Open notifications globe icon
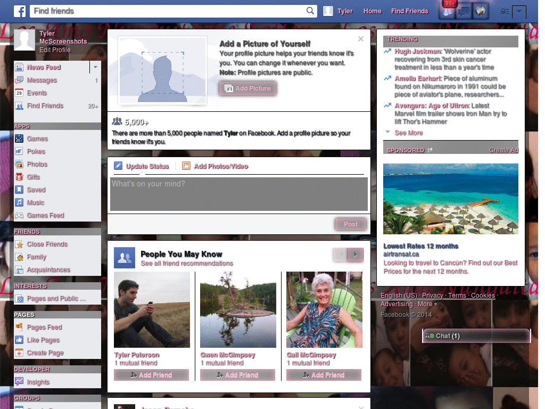 pyautogui.click(x=481, y=12)
